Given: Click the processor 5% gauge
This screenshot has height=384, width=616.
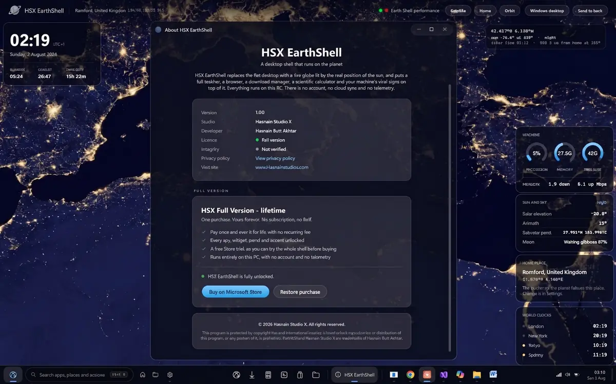Looking at the screenshot, I should [536, 153].
